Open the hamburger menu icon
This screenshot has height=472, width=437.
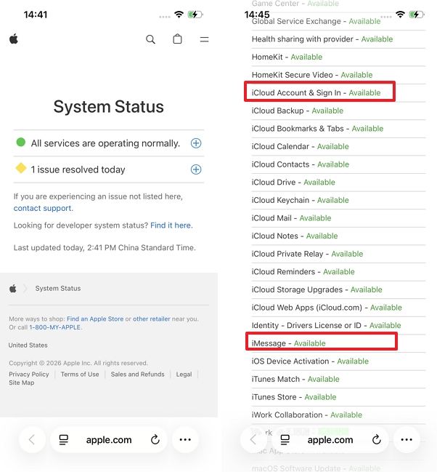pyautogui.click(x=205, y=39)
